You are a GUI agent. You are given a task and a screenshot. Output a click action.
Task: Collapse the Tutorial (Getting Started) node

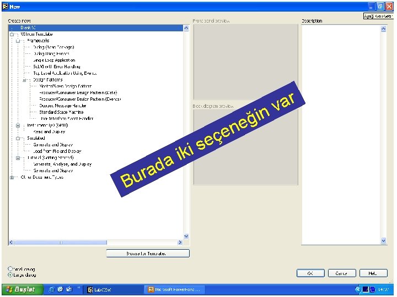(x=18, y=158)
